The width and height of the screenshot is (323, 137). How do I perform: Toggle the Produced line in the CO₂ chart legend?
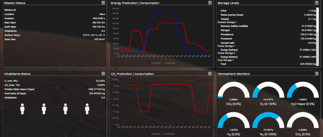[x=154, y=134]
